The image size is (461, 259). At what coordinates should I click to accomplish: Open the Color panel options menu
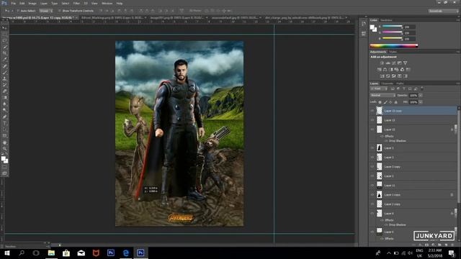coord(458,20)
